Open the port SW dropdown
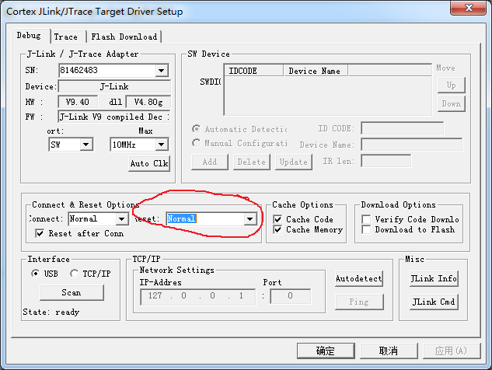 [x=85, y=145]
